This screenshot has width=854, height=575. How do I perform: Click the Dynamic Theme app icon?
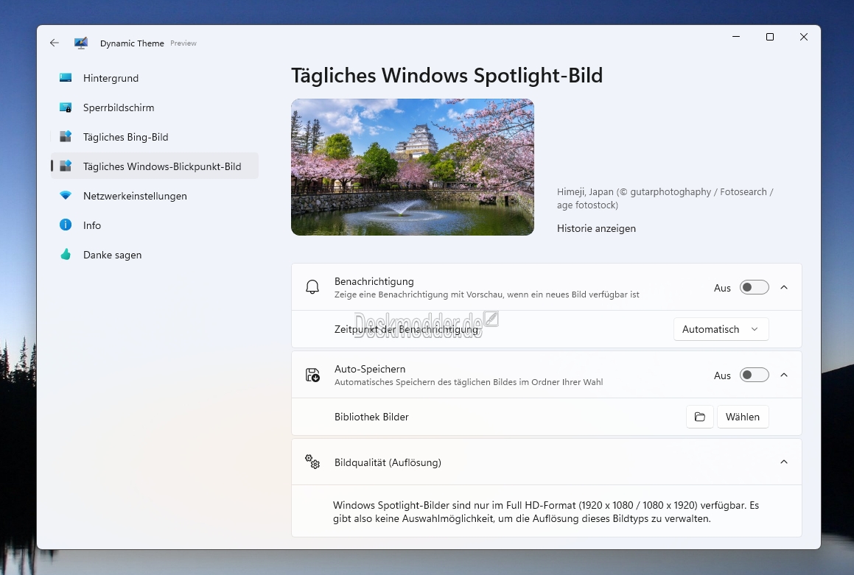click(80, 43)
